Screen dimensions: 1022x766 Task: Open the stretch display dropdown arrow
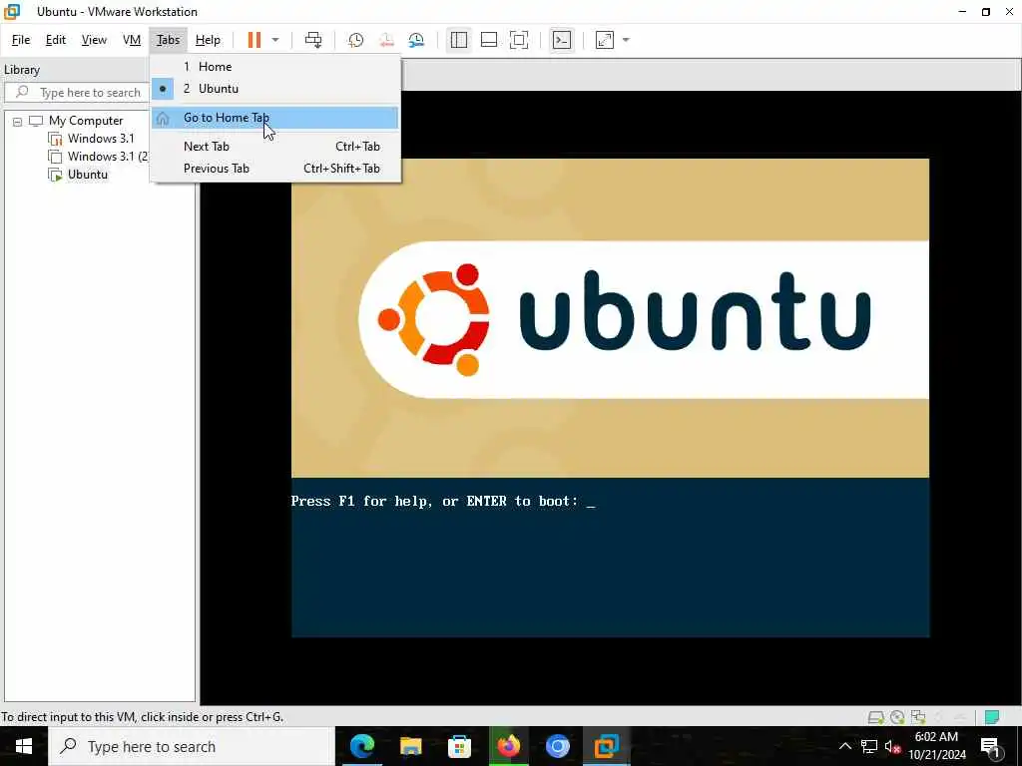pos(627,40)
